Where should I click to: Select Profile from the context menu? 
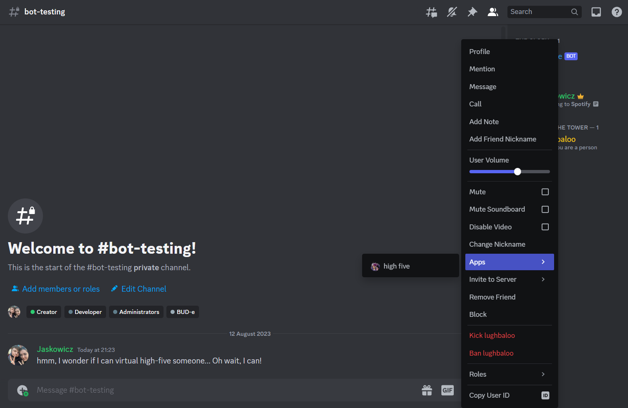479,52
